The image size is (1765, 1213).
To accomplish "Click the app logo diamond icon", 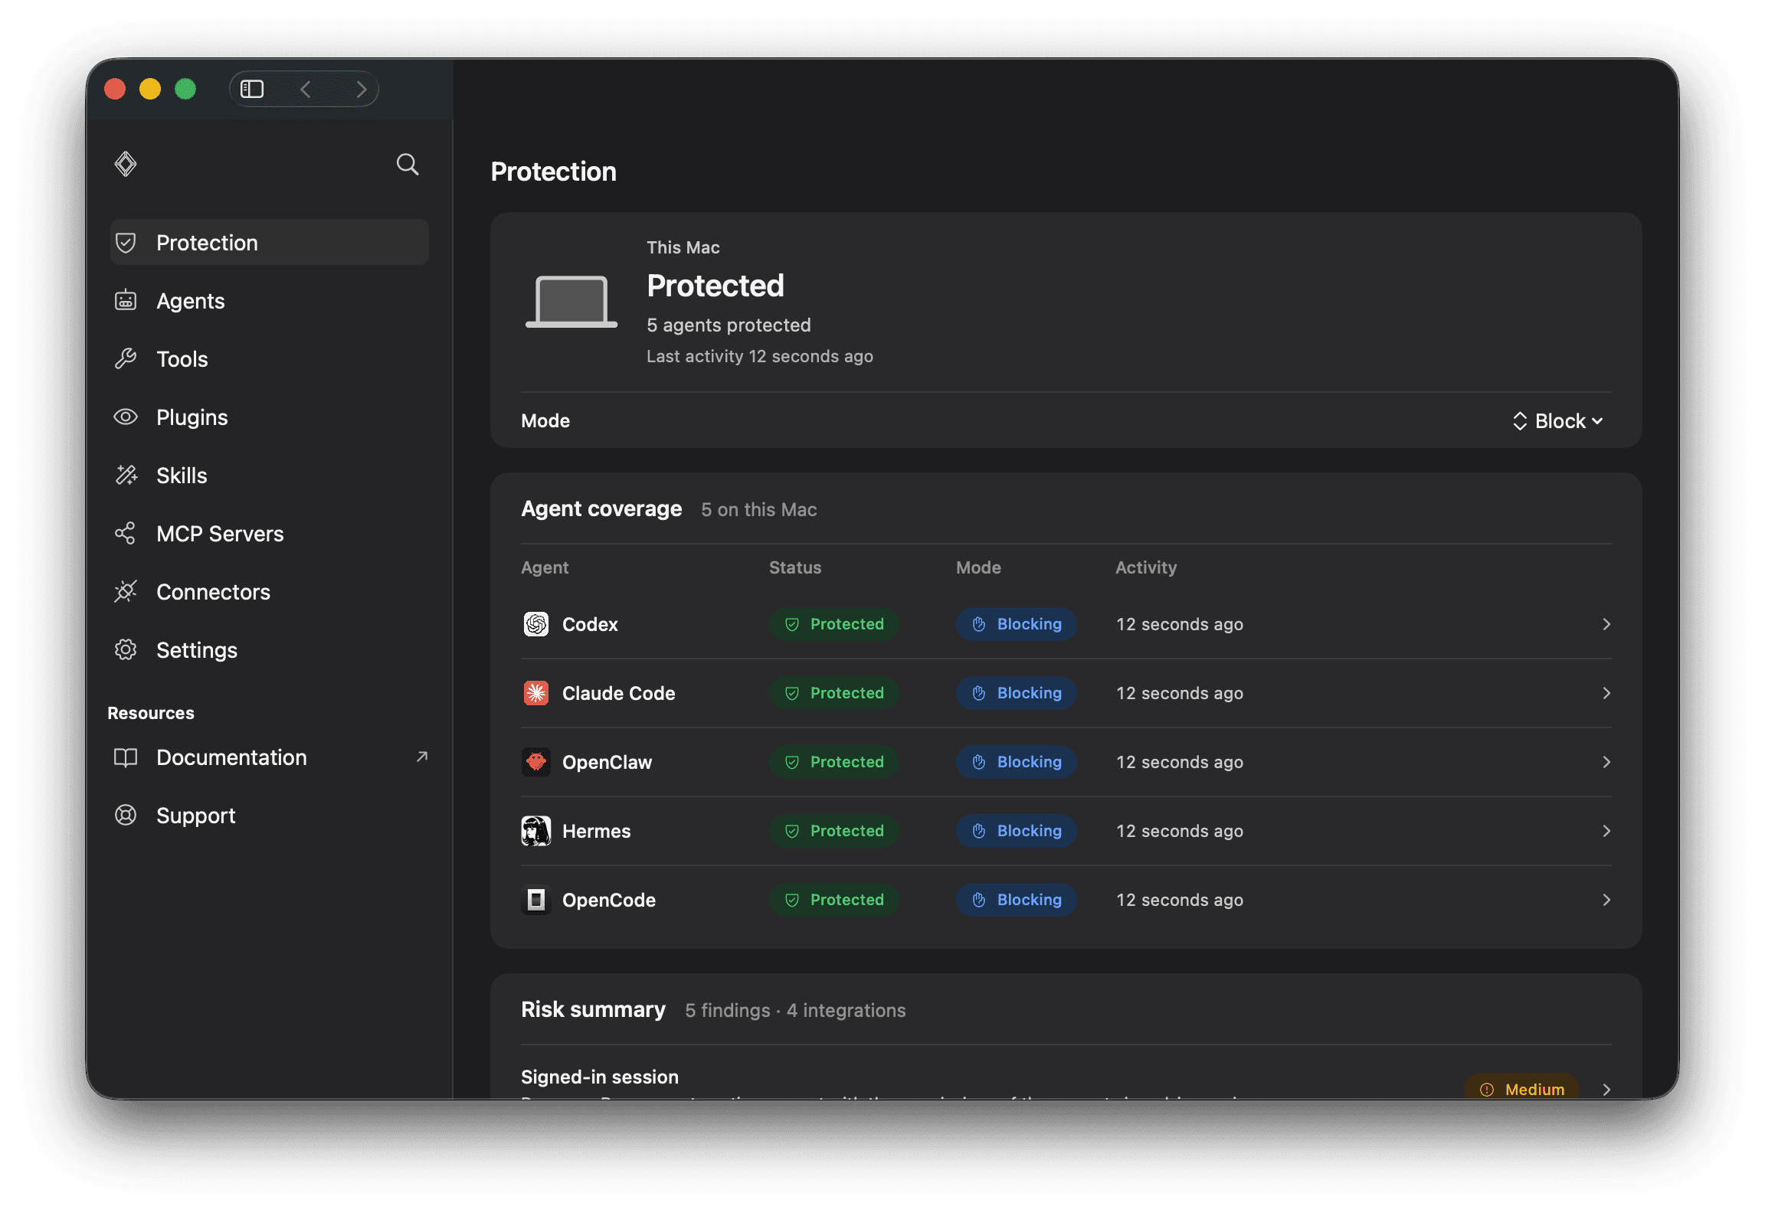I will (x=126, y=164).
